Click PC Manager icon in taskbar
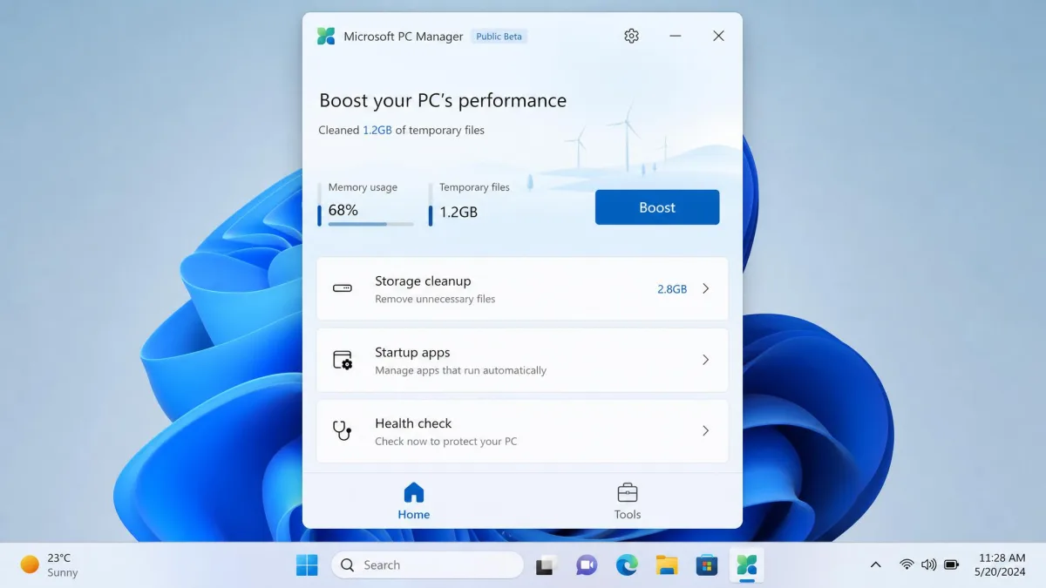The image size is (1046, 588). tap(747, 565)
